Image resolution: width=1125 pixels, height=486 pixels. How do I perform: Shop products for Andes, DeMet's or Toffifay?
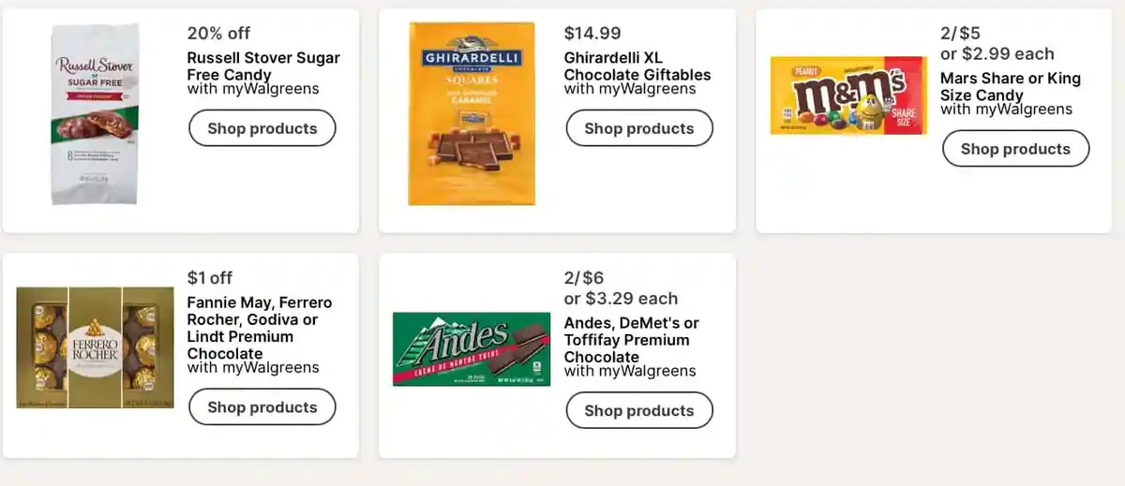pyautogui.click(x=639, y=410)
